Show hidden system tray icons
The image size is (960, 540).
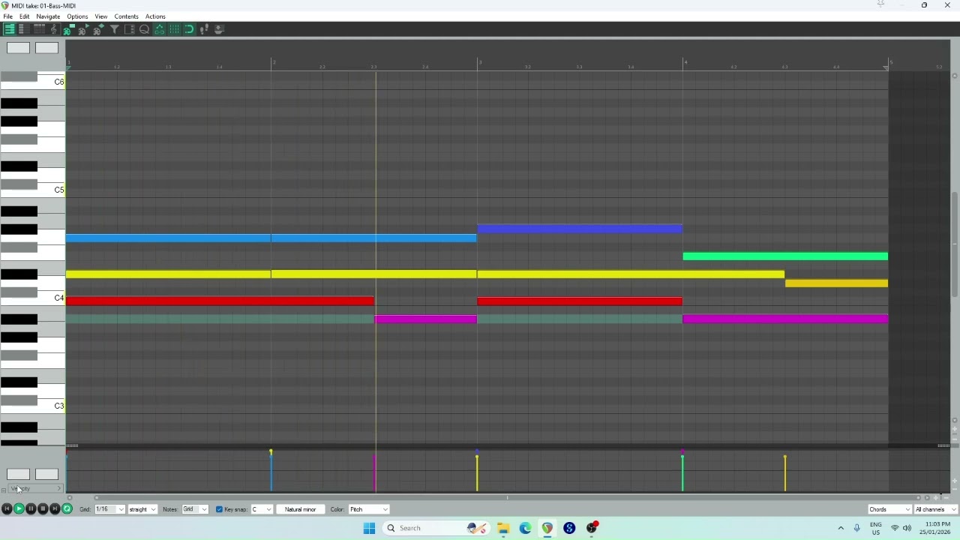841,528
